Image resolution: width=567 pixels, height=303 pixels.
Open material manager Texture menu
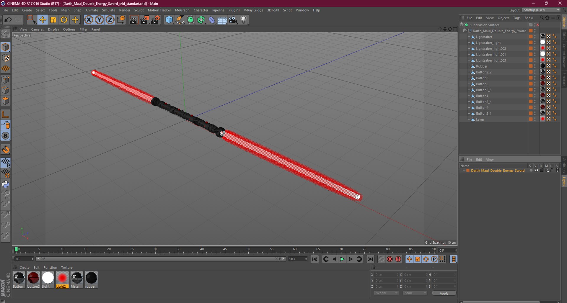point(67,268)
